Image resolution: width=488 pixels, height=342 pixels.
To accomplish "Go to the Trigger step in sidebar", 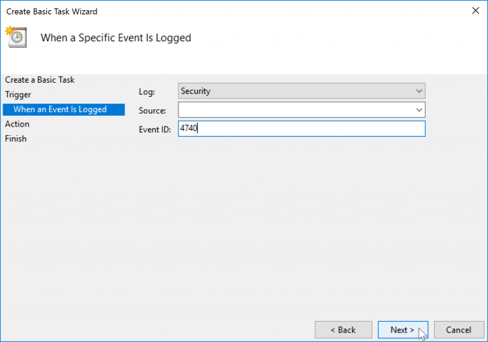I will (18, 95).
